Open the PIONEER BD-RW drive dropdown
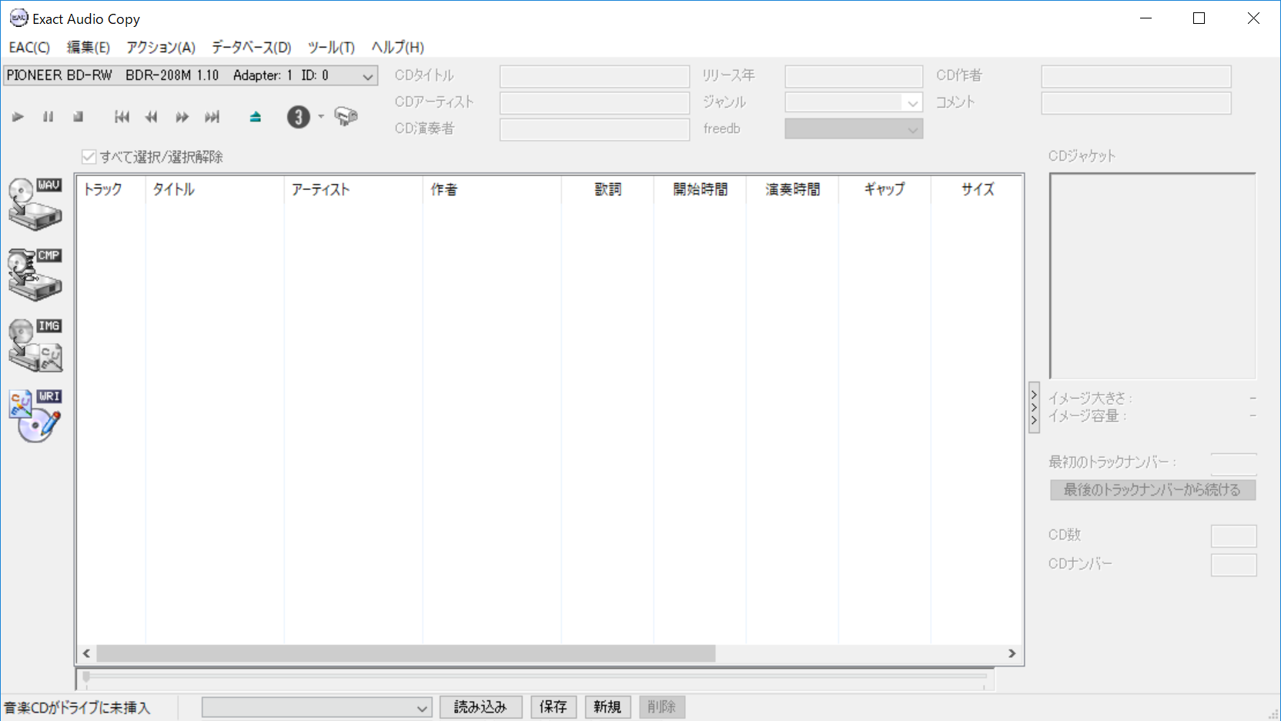Viewport: 1281px width, 721px height. 367,76
